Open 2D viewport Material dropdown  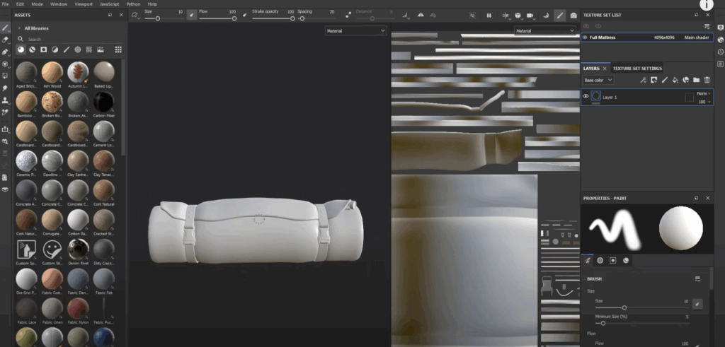544,31
